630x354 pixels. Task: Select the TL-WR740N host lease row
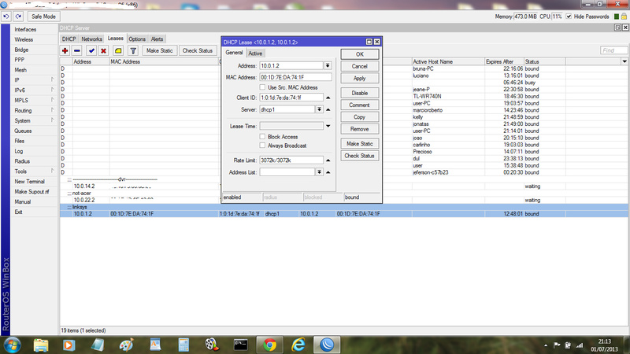coord(344,96)
